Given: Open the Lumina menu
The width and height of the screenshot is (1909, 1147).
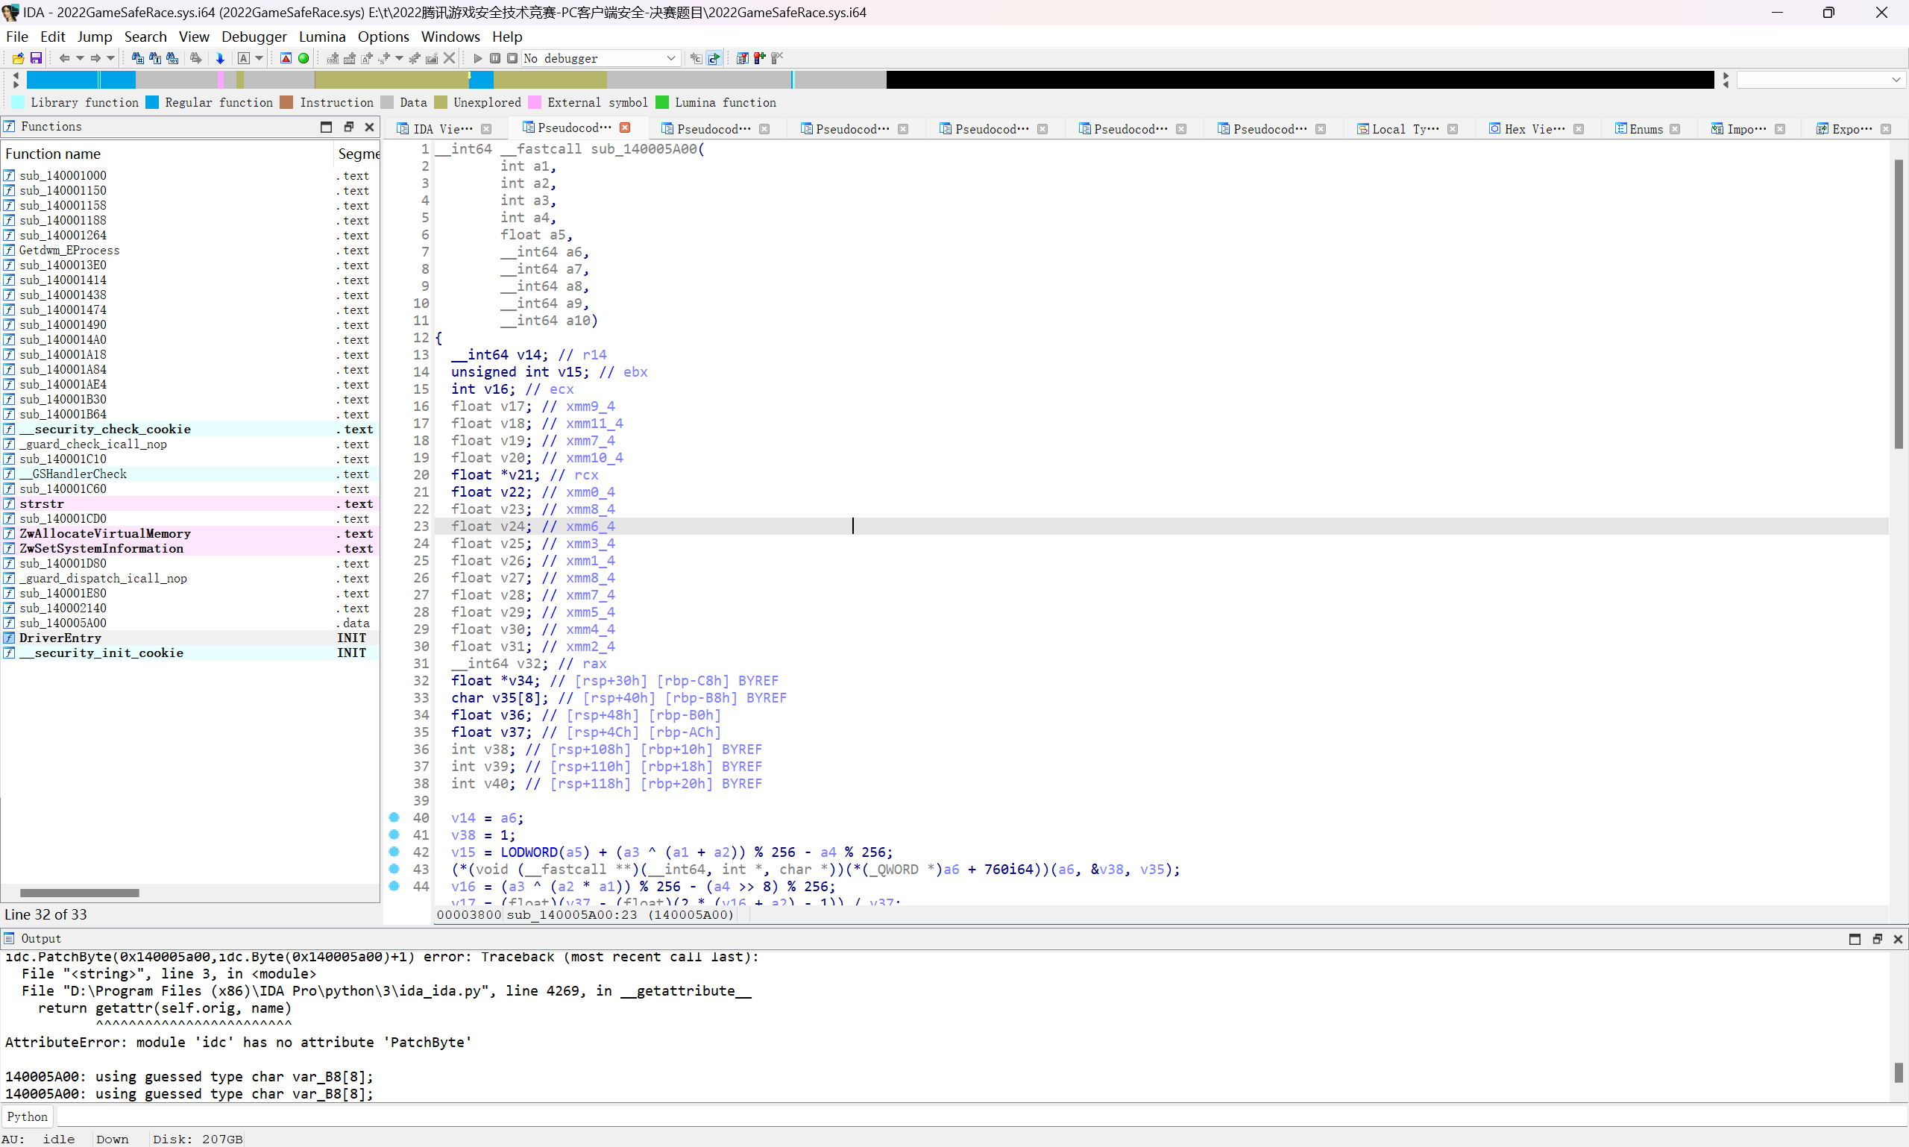Looking at the screenshot, I should pyautogui.click(x=322, y=37).
